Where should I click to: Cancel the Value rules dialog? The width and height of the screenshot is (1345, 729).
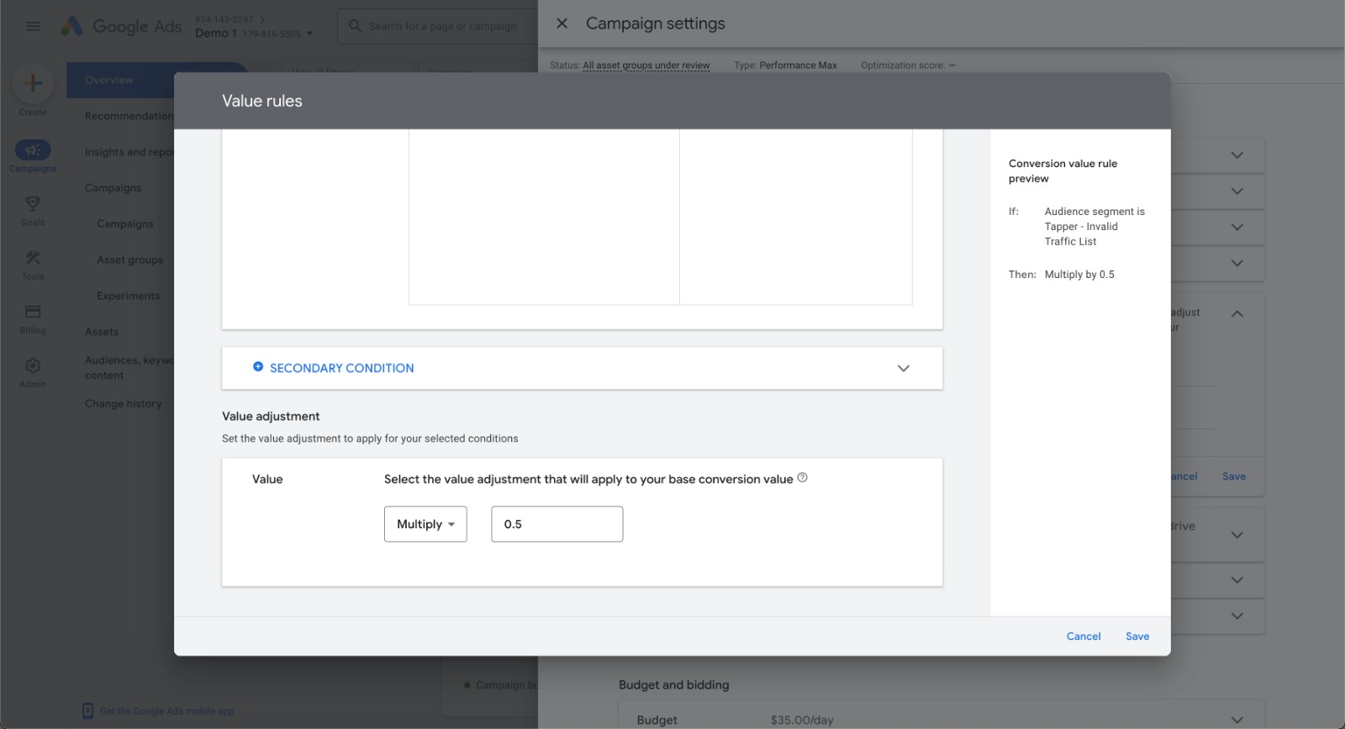coord(1083,637)
